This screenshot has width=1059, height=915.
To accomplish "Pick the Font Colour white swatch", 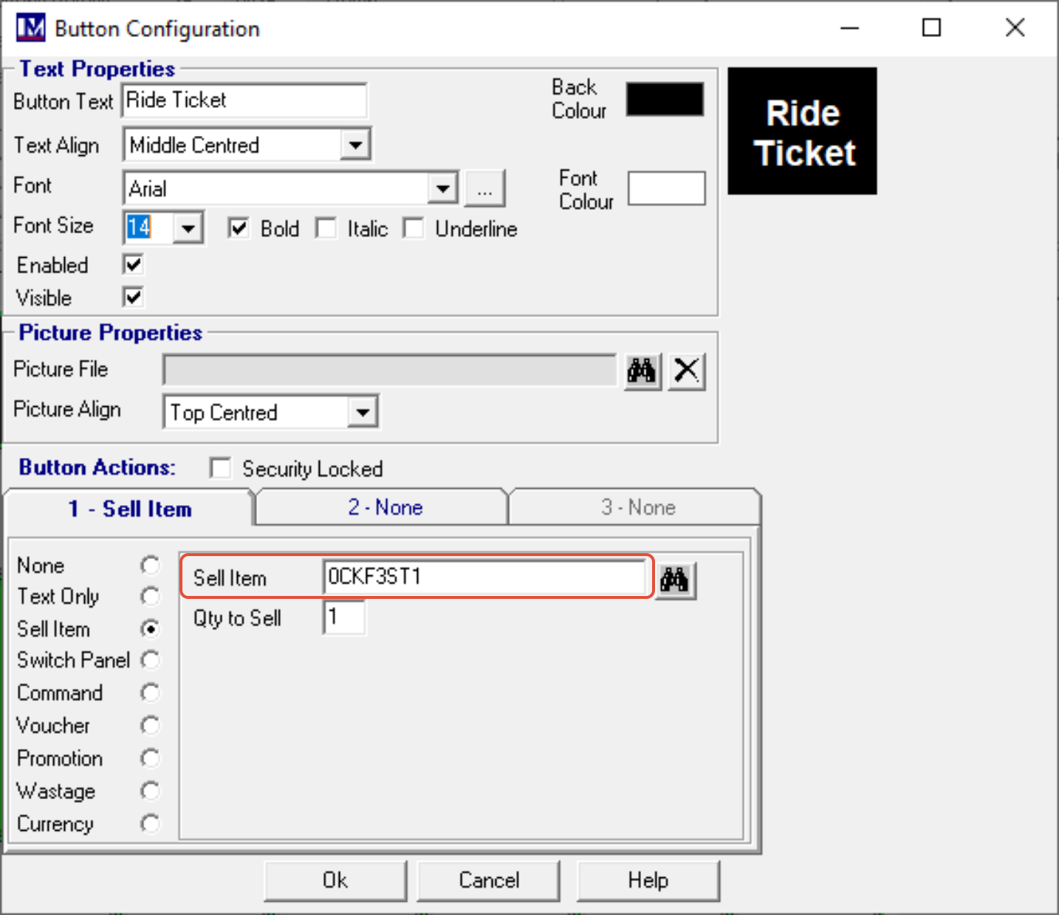I will click(666, 188).
